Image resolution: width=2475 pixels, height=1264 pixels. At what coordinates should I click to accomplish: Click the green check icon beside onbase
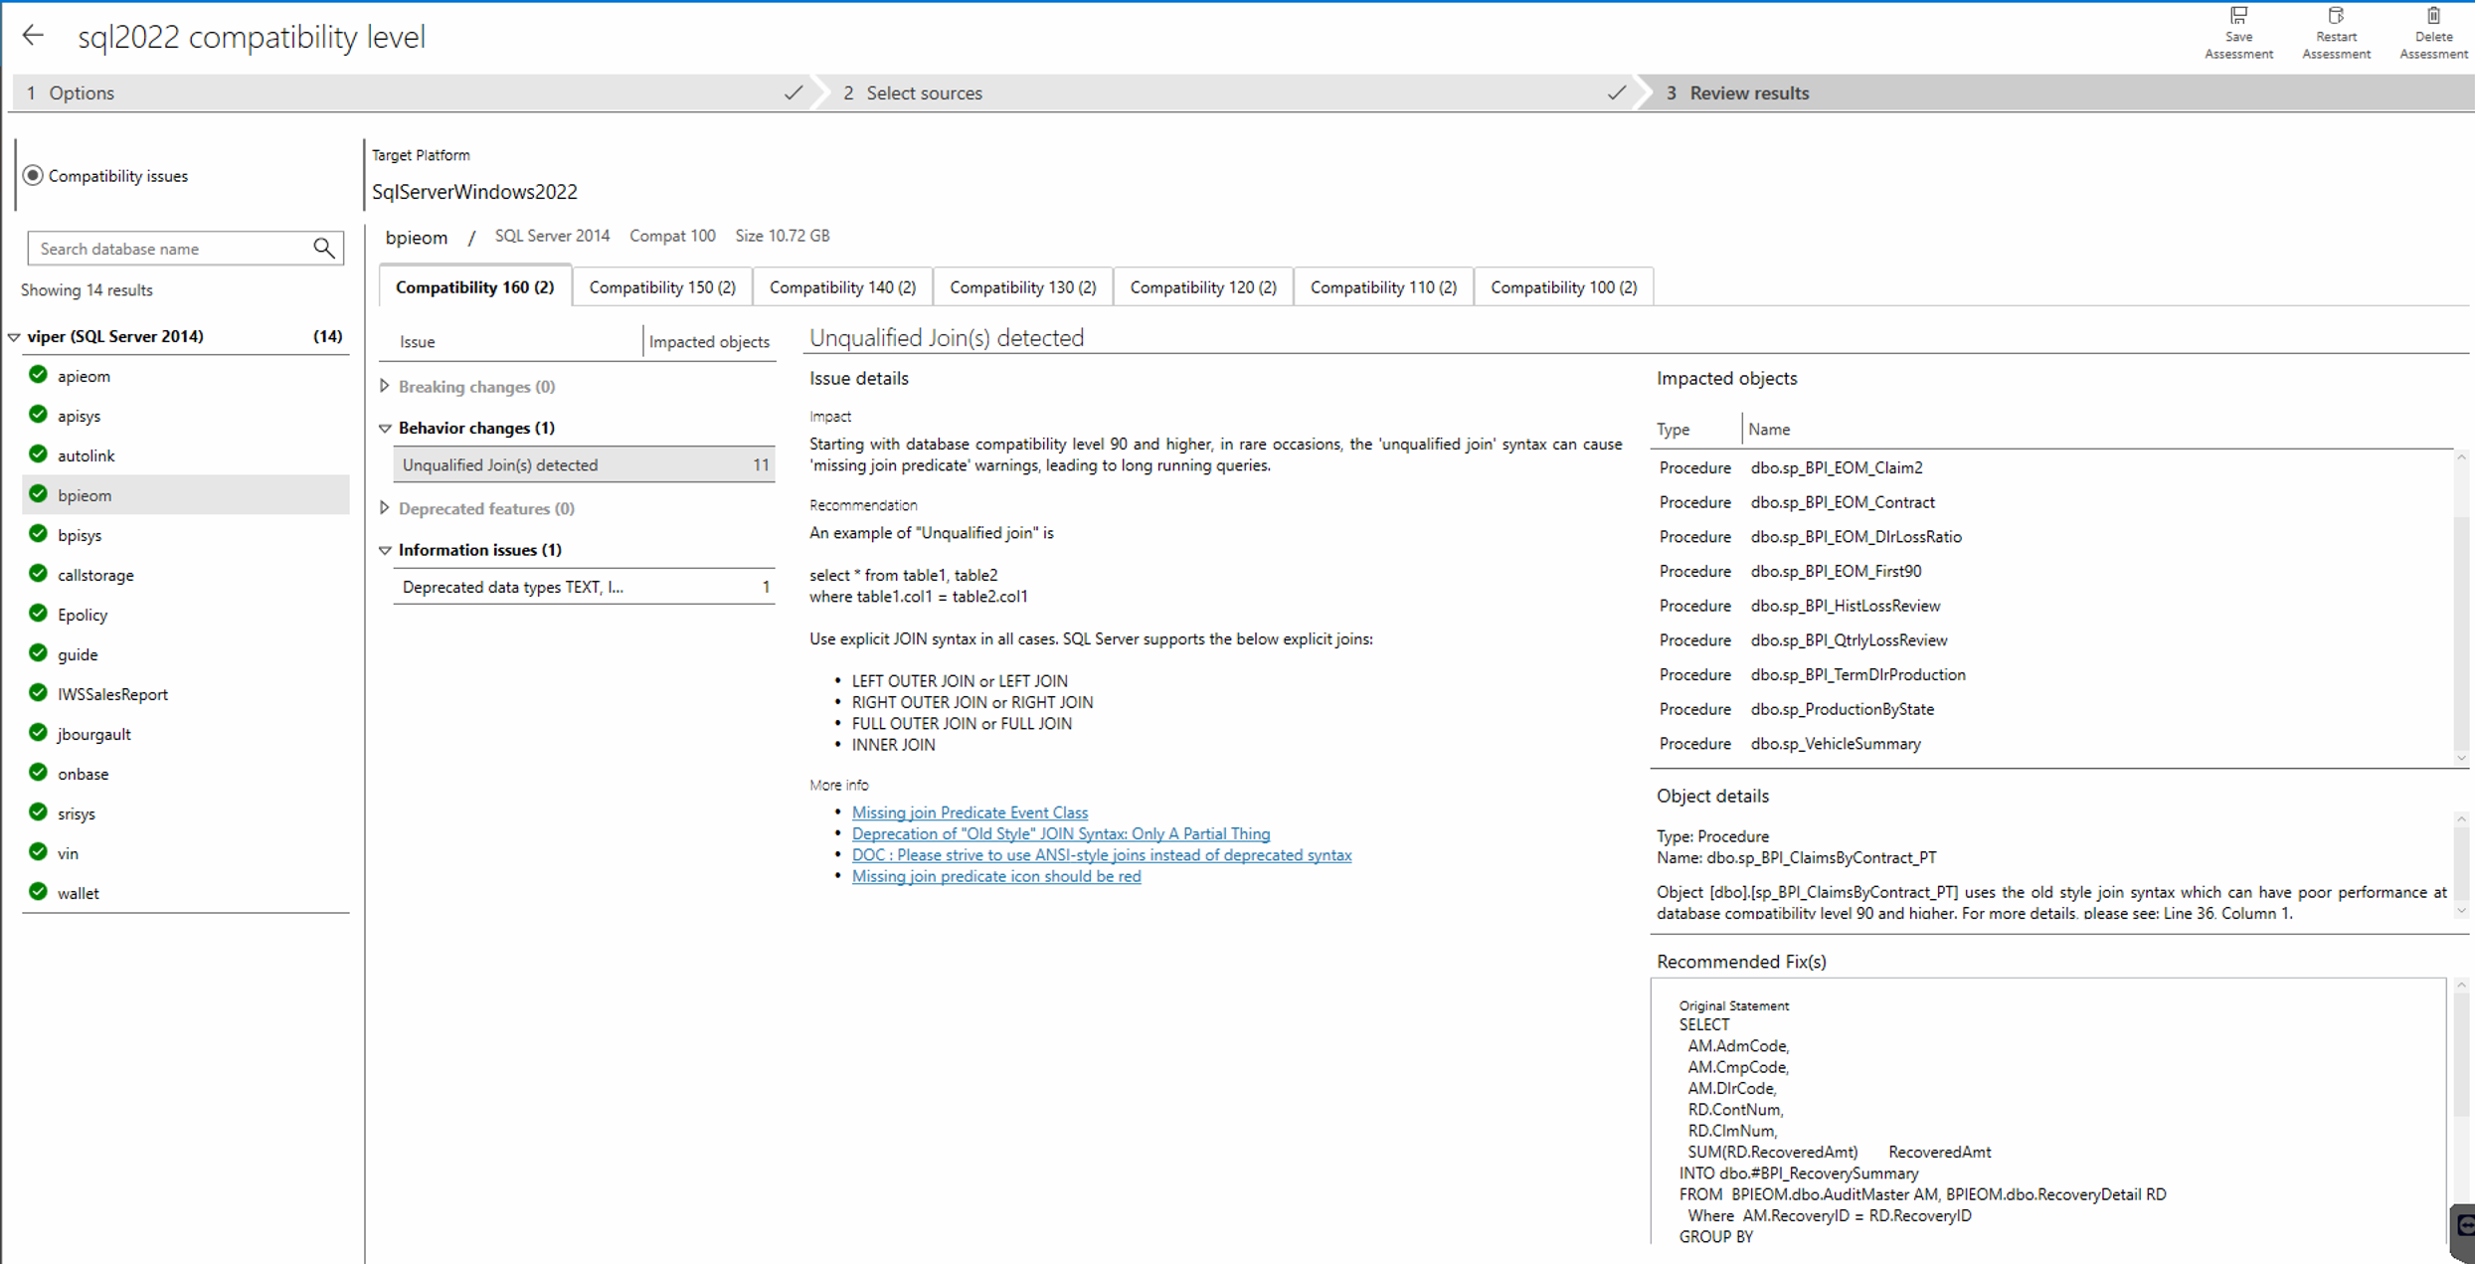point(39,773)
